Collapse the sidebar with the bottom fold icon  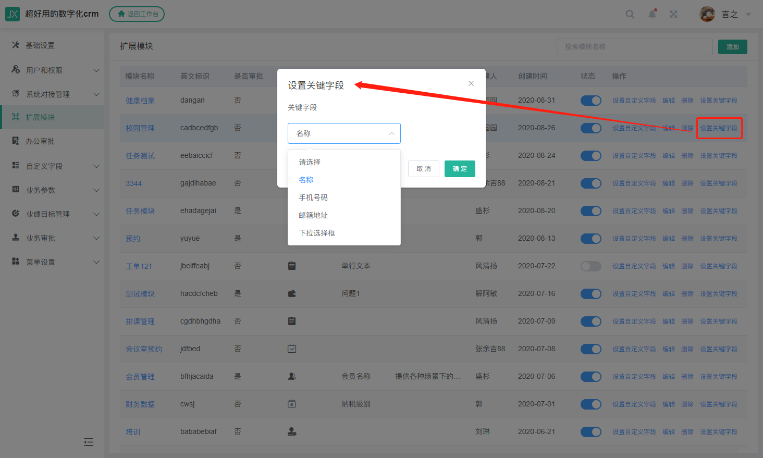pyautogui.click(x=89, y=442)
